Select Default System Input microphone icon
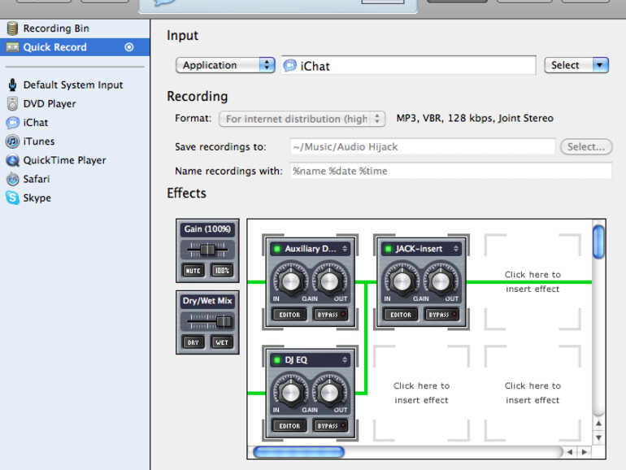 [12, 85]
